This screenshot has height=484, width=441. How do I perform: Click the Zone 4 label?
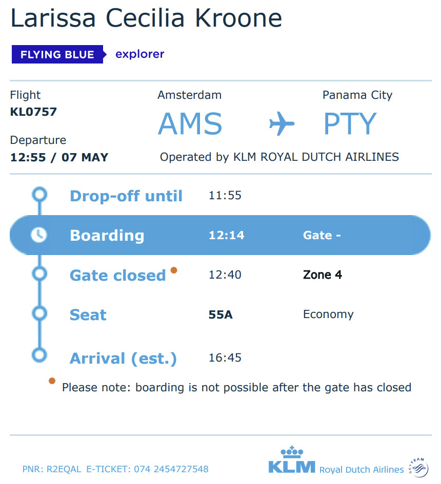pos(323,275)
